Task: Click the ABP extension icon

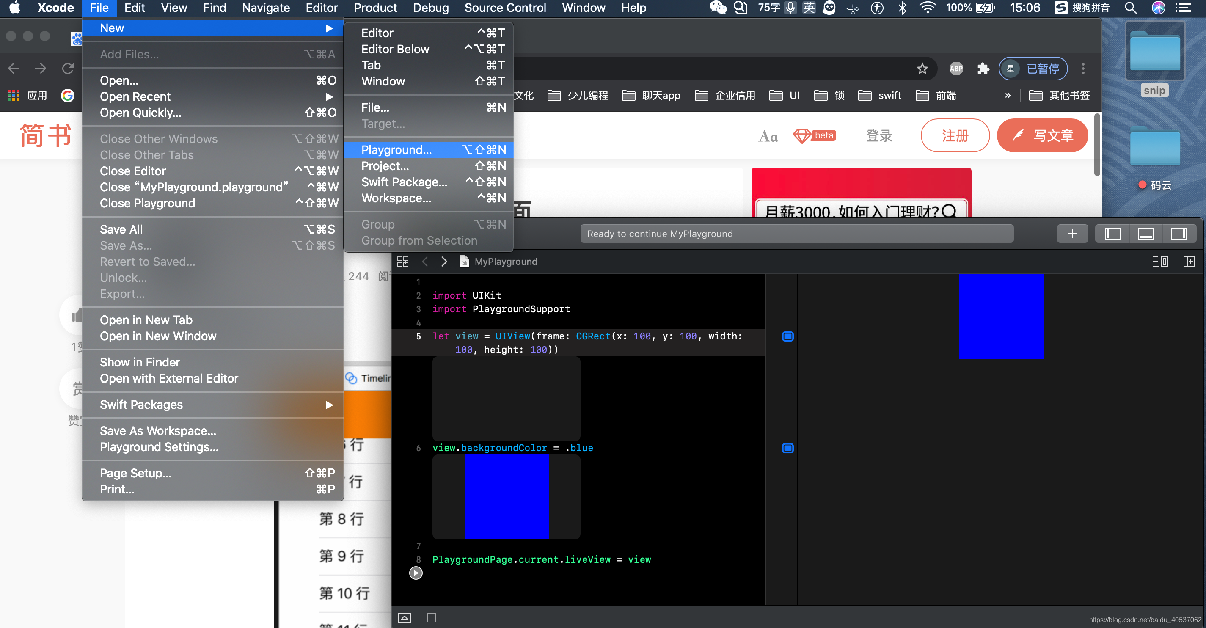Action: tap(955, 69)
